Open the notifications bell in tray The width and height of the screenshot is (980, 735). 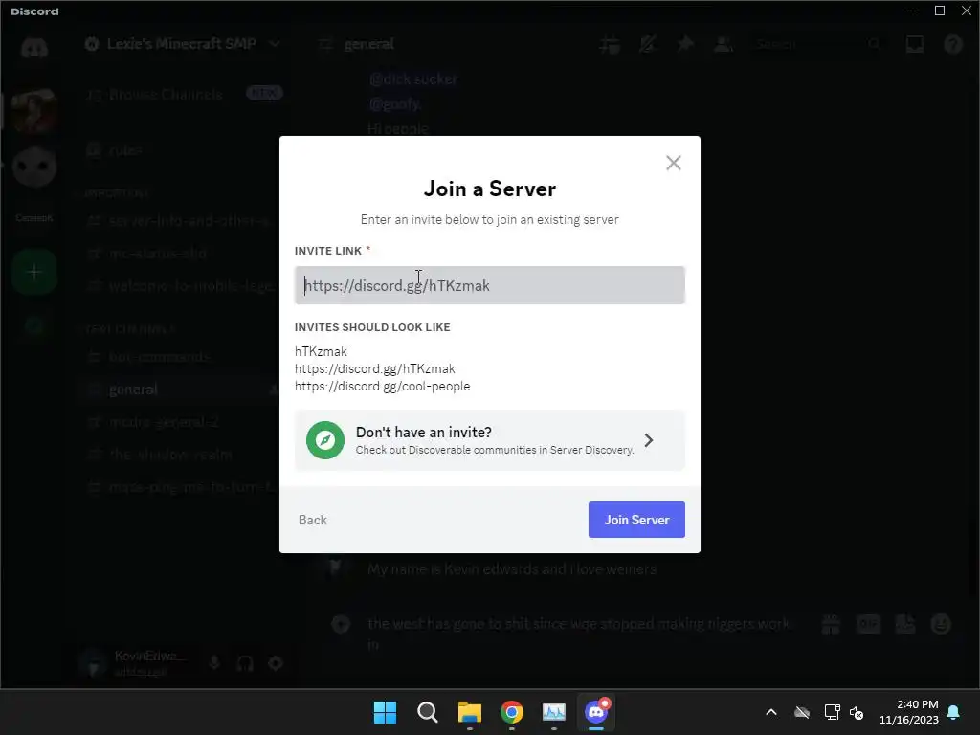954,712
